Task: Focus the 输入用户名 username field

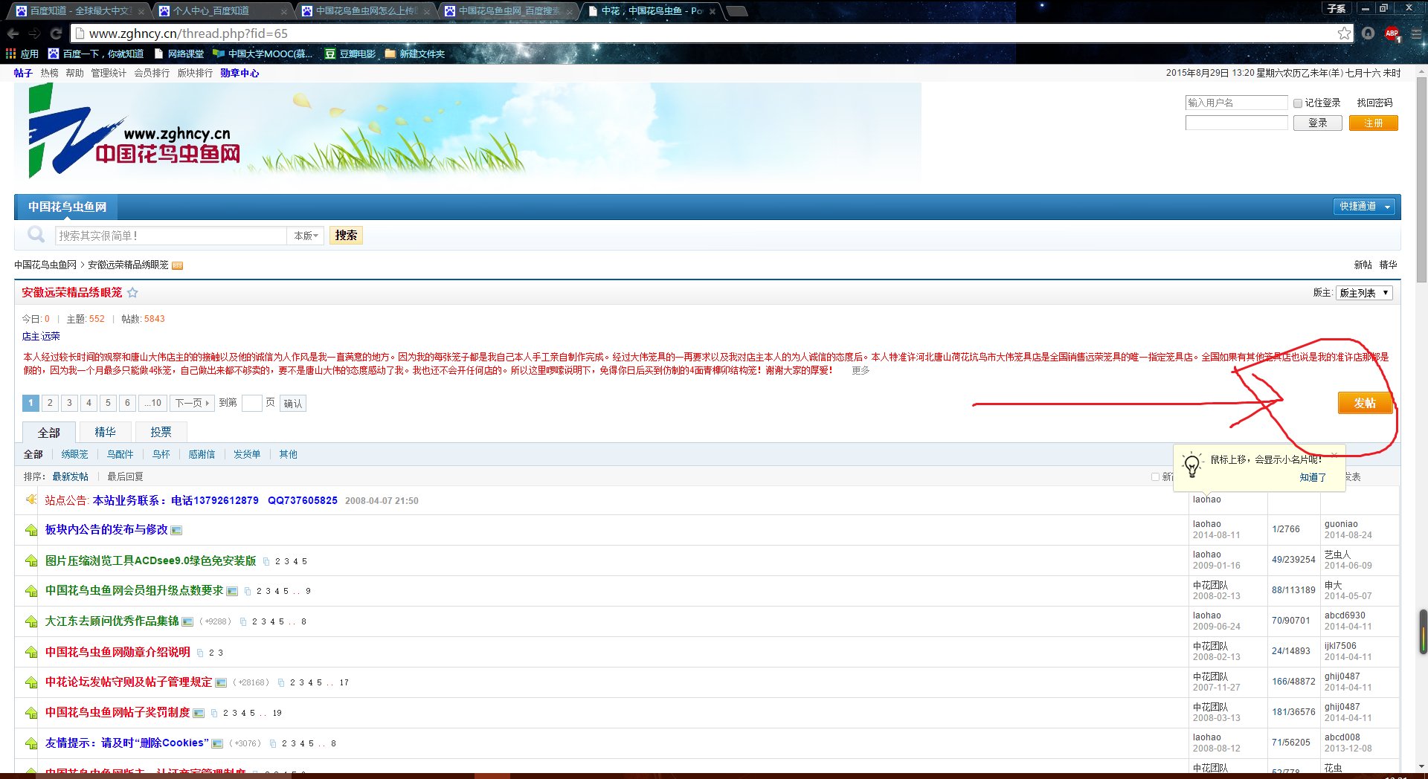Action: (1236, 103)
